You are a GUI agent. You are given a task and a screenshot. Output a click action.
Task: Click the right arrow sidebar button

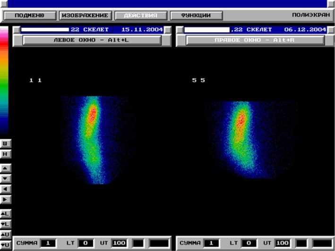(5, 200)
